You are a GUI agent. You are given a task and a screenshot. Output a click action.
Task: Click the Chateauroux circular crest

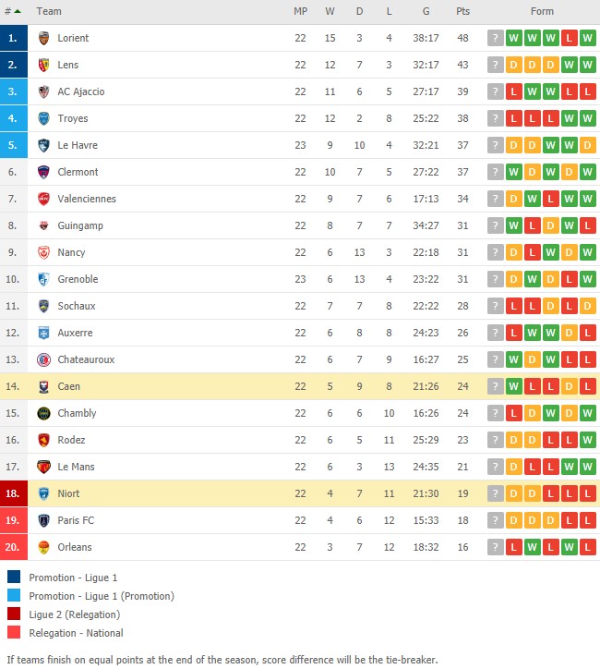pos(43,359)
